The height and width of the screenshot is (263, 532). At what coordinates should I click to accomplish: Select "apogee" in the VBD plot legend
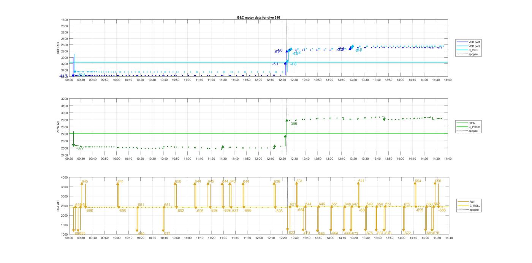(x=473, y=54)
